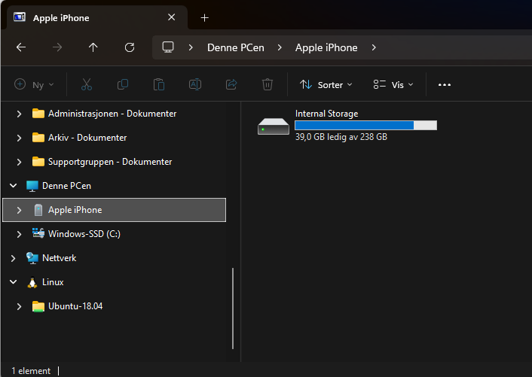Select Windows-SSD (C:) drive
The height and width of the screenshot is (377, 532).
click(x=84, y=234)
